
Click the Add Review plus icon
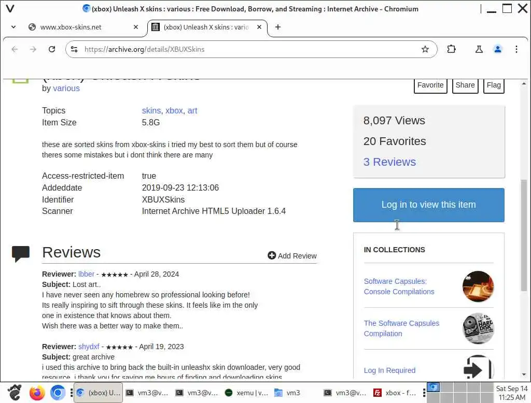coord(272,255)
